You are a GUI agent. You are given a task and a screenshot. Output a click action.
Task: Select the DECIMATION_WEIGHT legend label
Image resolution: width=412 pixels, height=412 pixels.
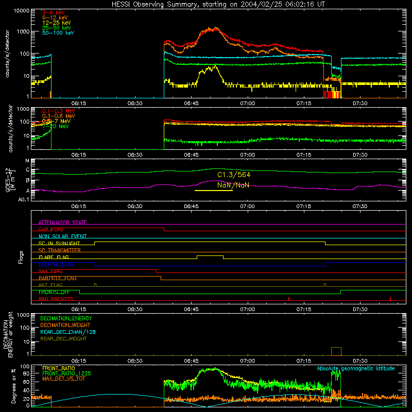(x=65, y=325)
